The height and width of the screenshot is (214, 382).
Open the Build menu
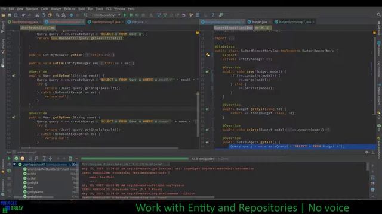pos(82,9)
